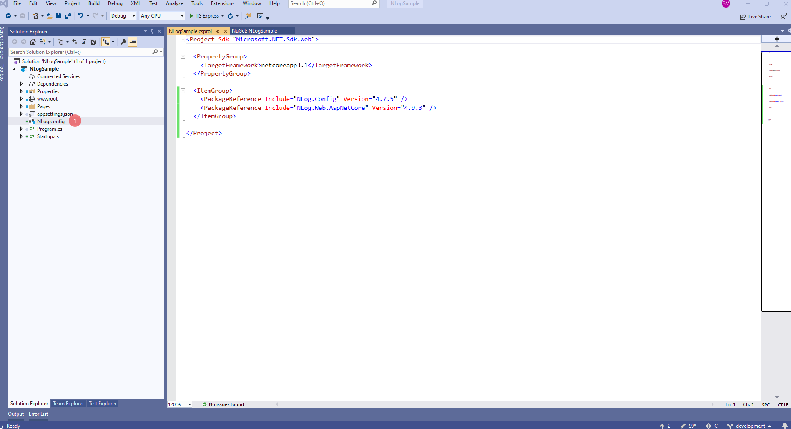This screenshot has width=791, height=429.
Task: Click the pending changes indicator showing 99*
Action: (x=688, y=426)
